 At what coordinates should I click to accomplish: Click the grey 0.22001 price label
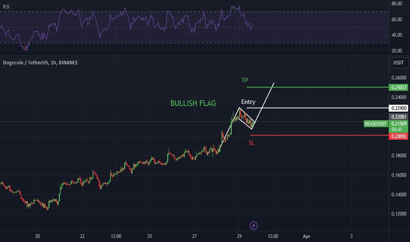click(x=399, y=117)
